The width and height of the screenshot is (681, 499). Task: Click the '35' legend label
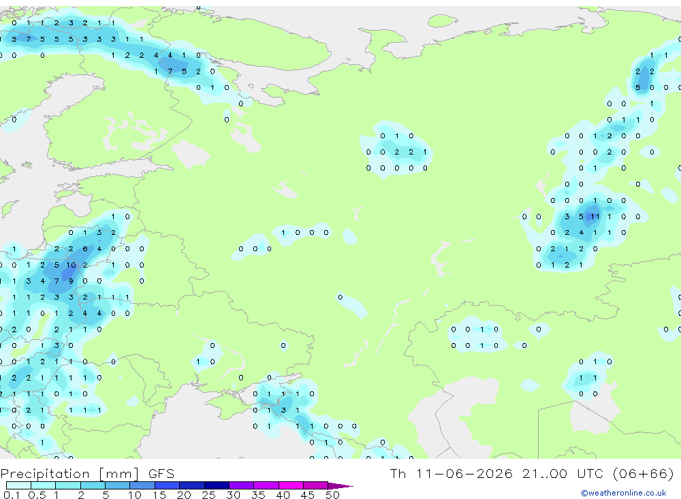click(258, 495)
